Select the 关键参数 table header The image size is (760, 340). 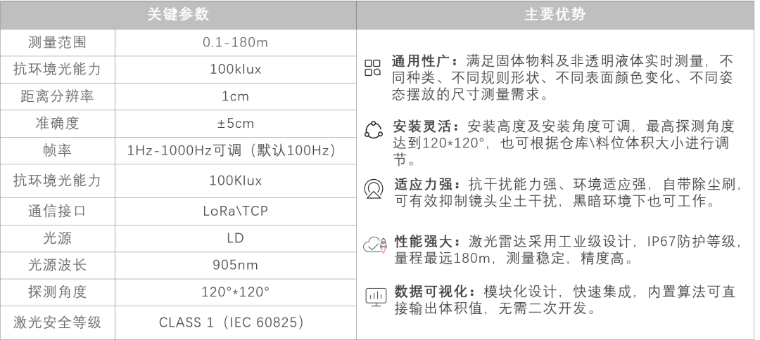click(178, 15)
